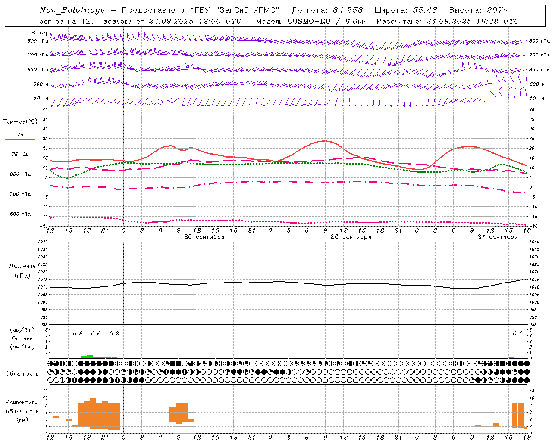Click the dashed line sample under Td 2м
This screenshot has width=552, height=441.
(x=19, y=159)
